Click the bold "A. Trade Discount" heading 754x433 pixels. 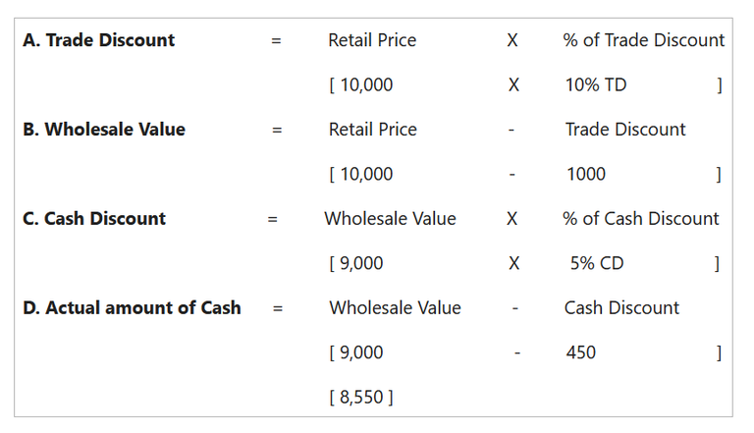(98, 40)
